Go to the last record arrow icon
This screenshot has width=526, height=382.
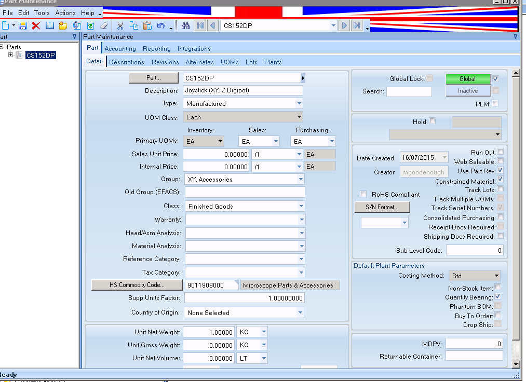[357, 25]
